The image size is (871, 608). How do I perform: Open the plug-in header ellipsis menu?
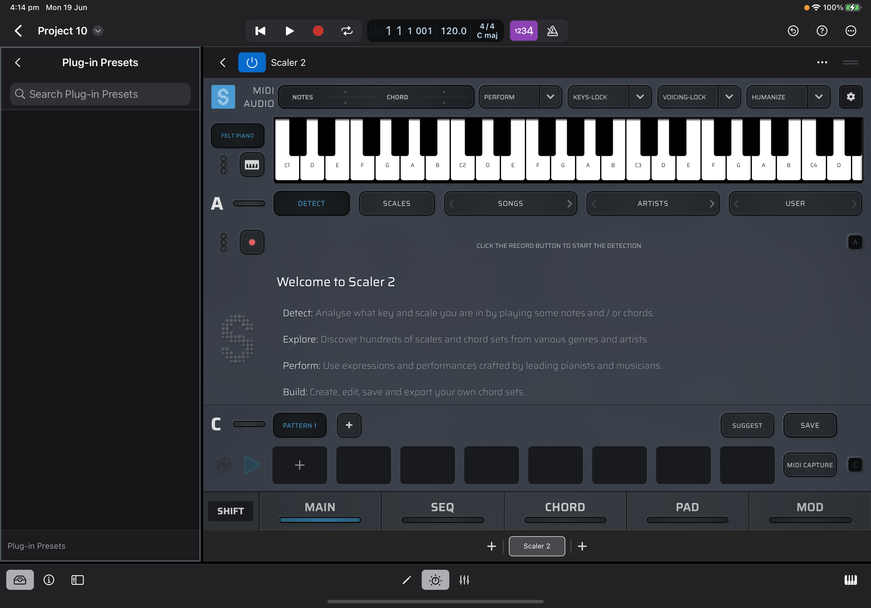pos(822,63)
